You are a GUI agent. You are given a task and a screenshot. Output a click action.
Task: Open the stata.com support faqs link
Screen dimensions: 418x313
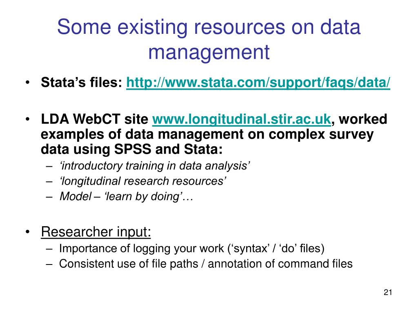pos(258,82)
